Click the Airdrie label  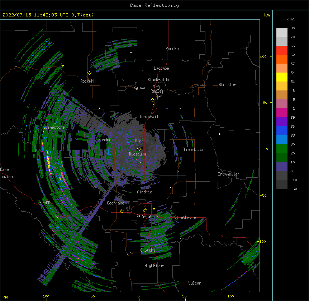[x=145, y=192]
